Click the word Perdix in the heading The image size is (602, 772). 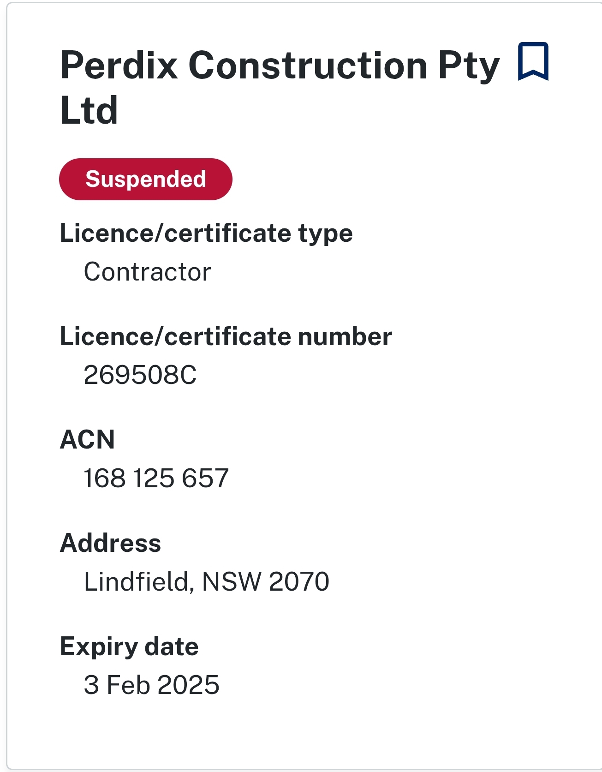pos(119,65)
